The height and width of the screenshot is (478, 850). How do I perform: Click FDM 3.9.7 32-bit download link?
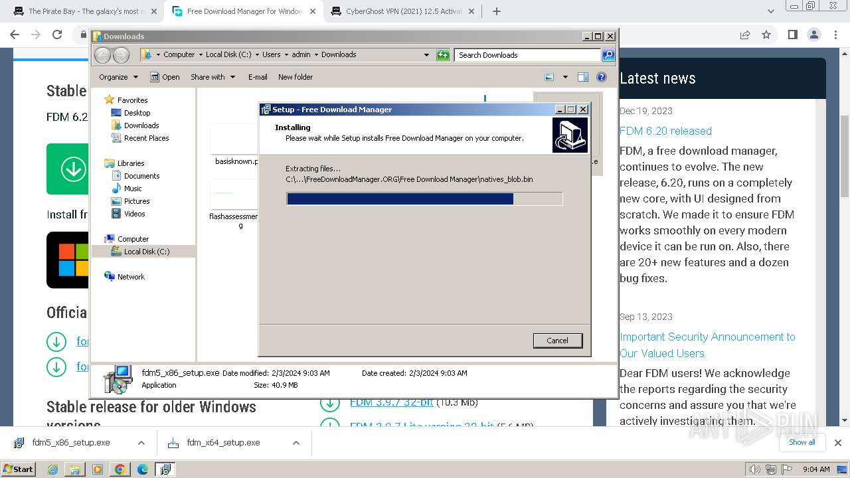[x=391, y=402]
